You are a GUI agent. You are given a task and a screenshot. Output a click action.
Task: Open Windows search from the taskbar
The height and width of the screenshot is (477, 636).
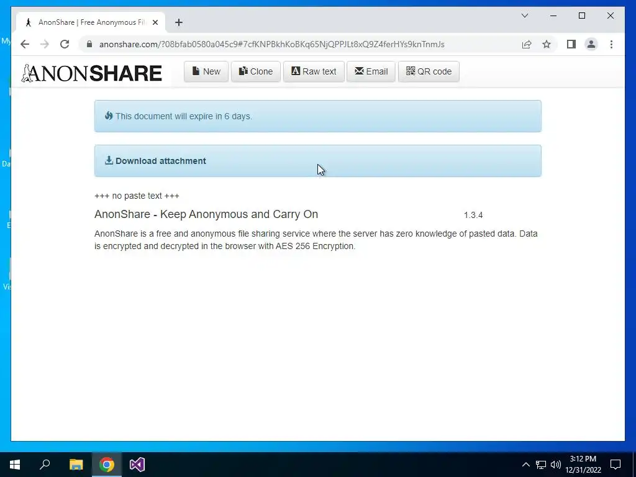tap(45, 465)
